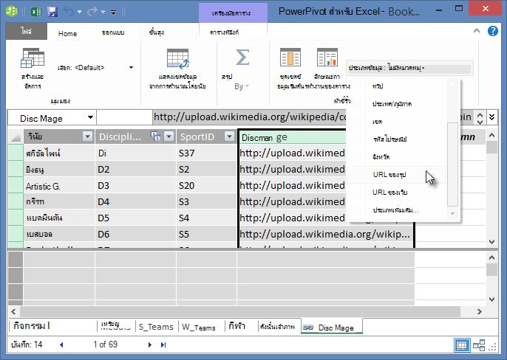The width and height of the screenshot is (507, 360).
Task: Select the เบสบอล row cell
Action: pyautogui.click(x=59, y=234)
